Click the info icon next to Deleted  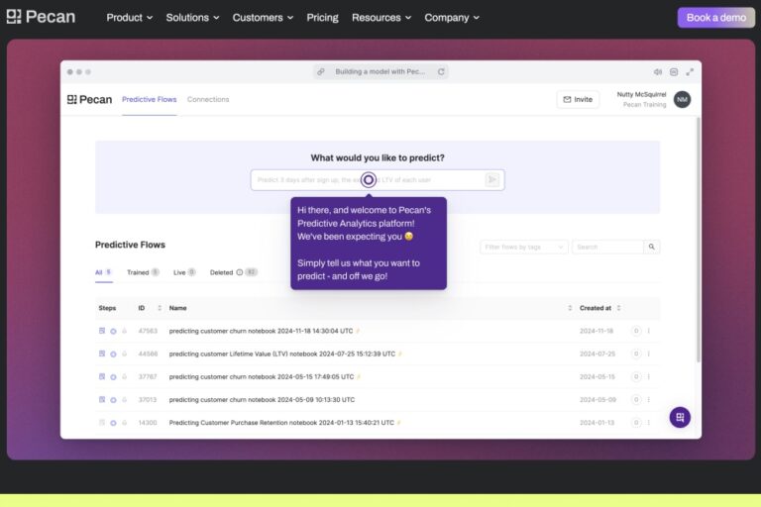(x=239, y=272)
